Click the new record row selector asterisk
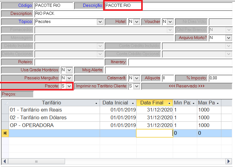The width and height of the screenshot is (235, 167). coord(5,133)
